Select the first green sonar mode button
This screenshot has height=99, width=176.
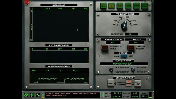pyautogui.click(x=103, y=6)
